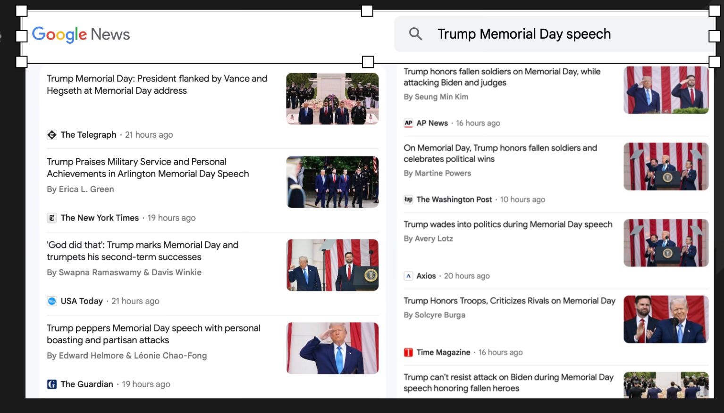
Task: Click the Axios '20 hours ago' timestamp
Action: [467, 276]
